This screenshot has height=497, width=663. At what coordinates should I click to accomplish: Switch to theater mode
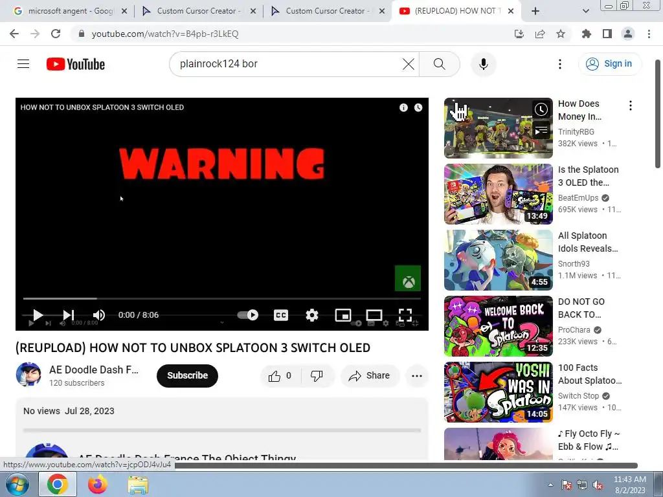(x=374, y=315)
